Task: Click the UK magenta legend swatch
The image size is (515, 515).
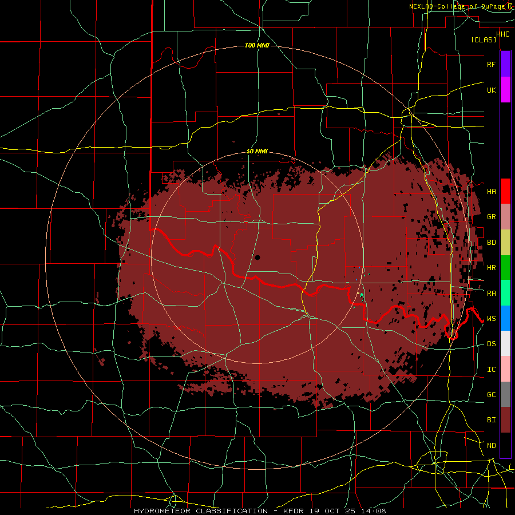Action: [x=505, y=90]
